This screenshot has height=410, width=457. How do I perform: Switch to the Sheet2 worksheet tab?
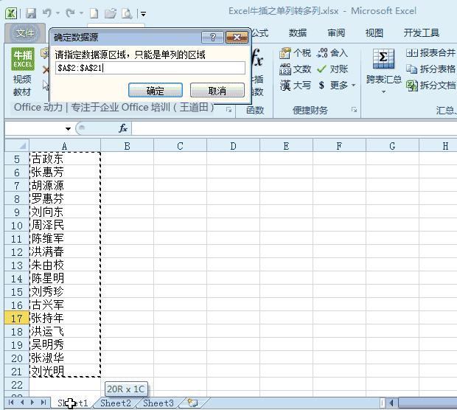tap(116, 403)
